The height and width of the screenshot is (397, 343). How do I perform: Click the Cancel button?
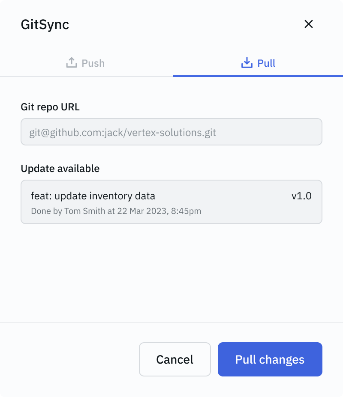175,359
